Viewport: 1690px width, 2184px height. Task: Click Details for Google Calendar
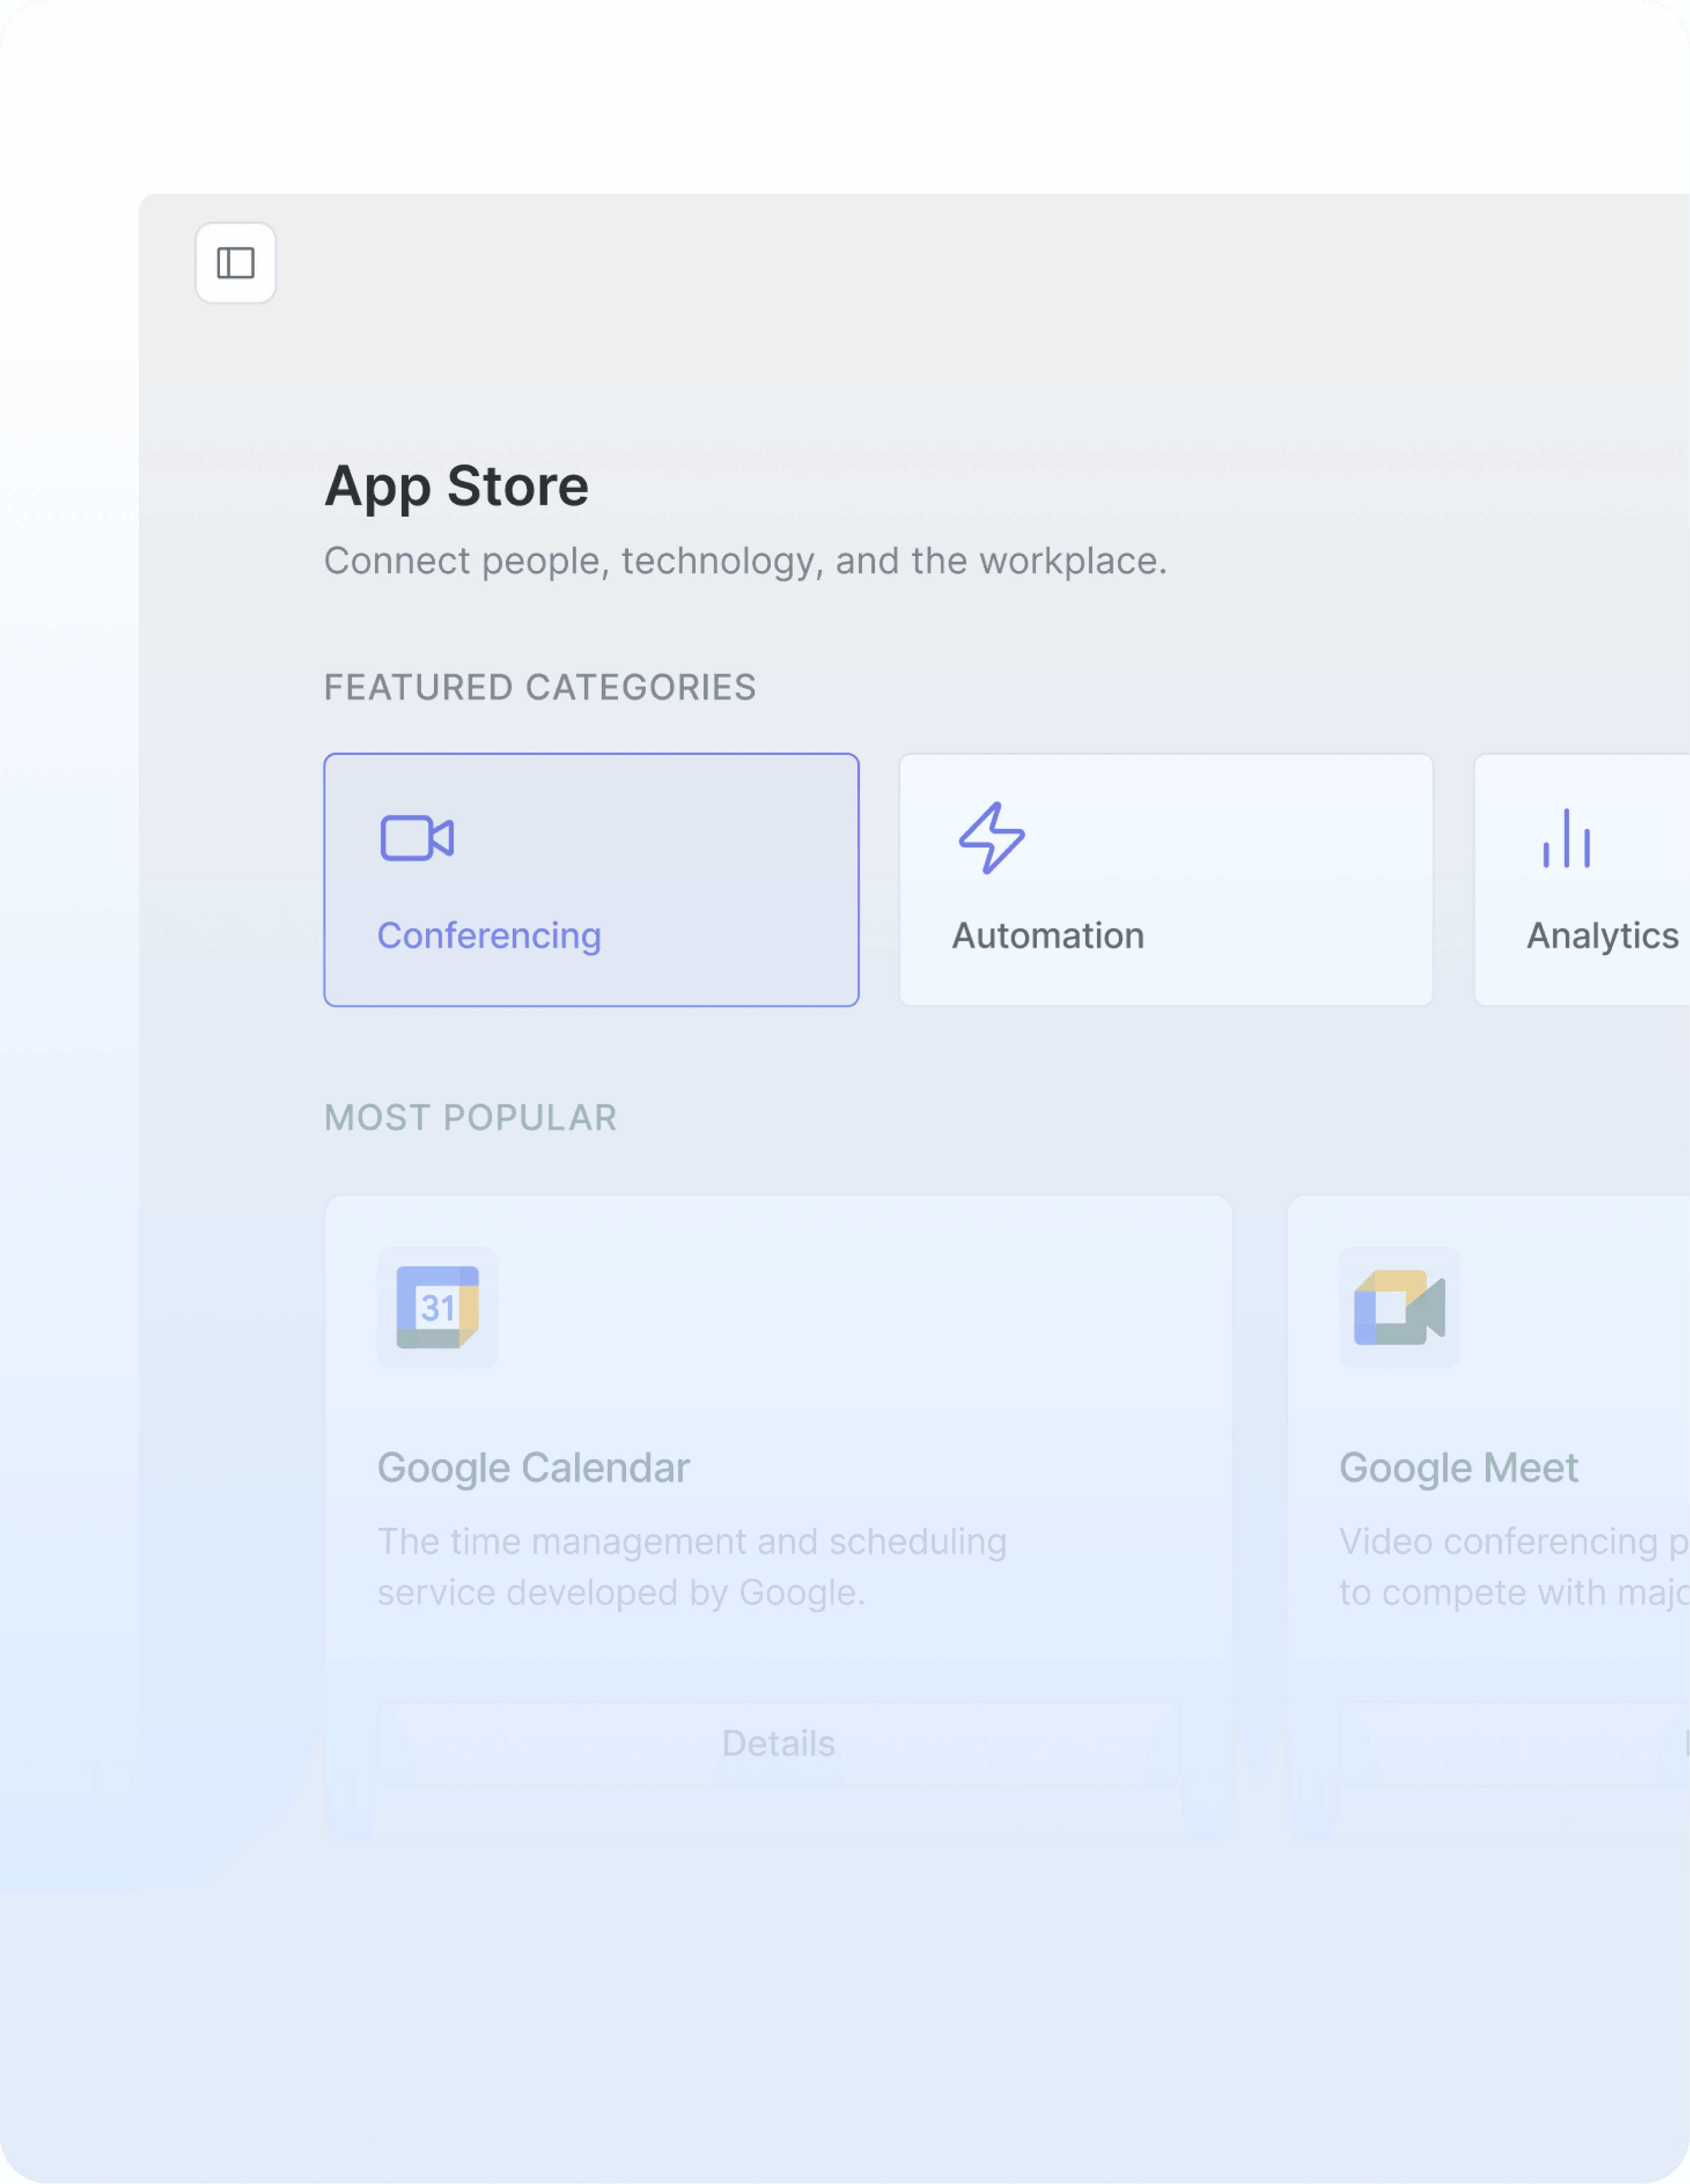pos(778,1743)
